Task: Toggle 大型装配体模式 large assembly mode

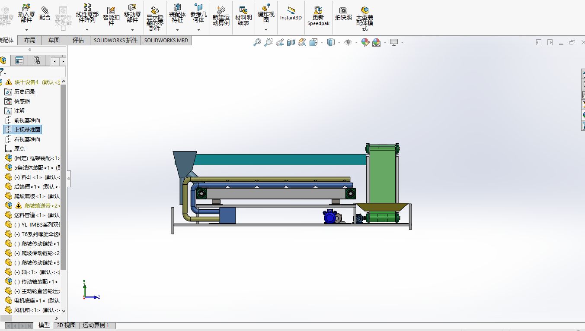Action: pos(364,16)
